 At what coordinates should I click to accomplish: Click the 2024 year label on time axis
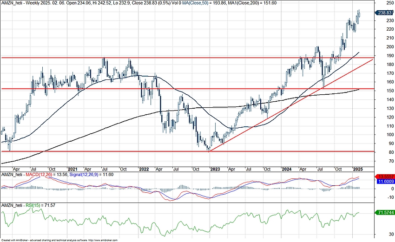tap(286, 169)
